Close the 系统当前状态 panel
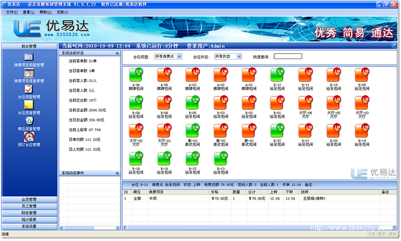The width and height of the screenshot is (401, 241). (117, 53)
